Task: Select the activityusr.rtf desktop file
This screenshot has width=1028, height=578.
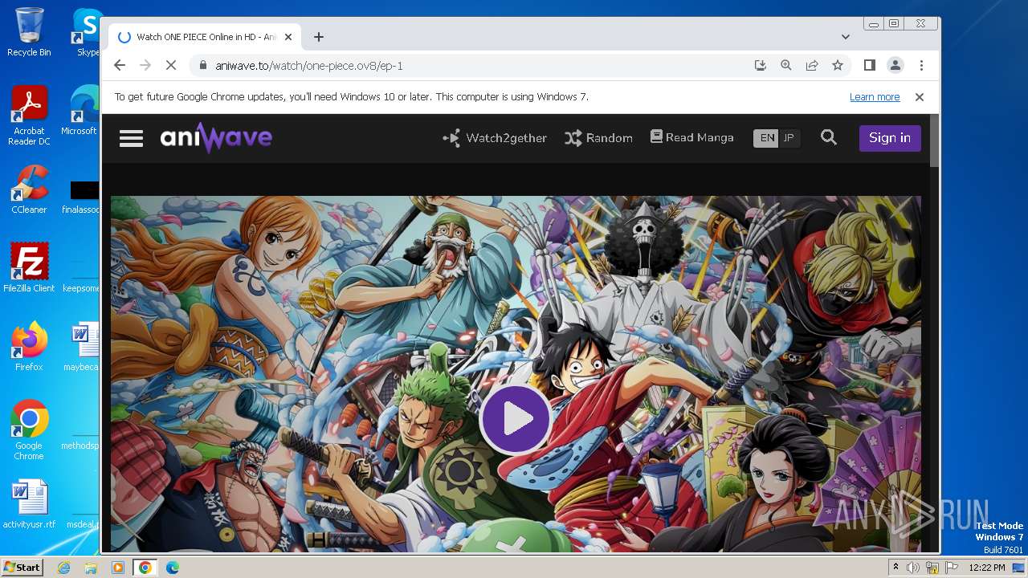Action: coord(29,504)
